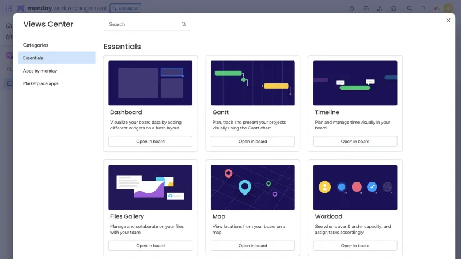Open the notifications bell
The width and height of the screenshot is (461, 259).
352,8
